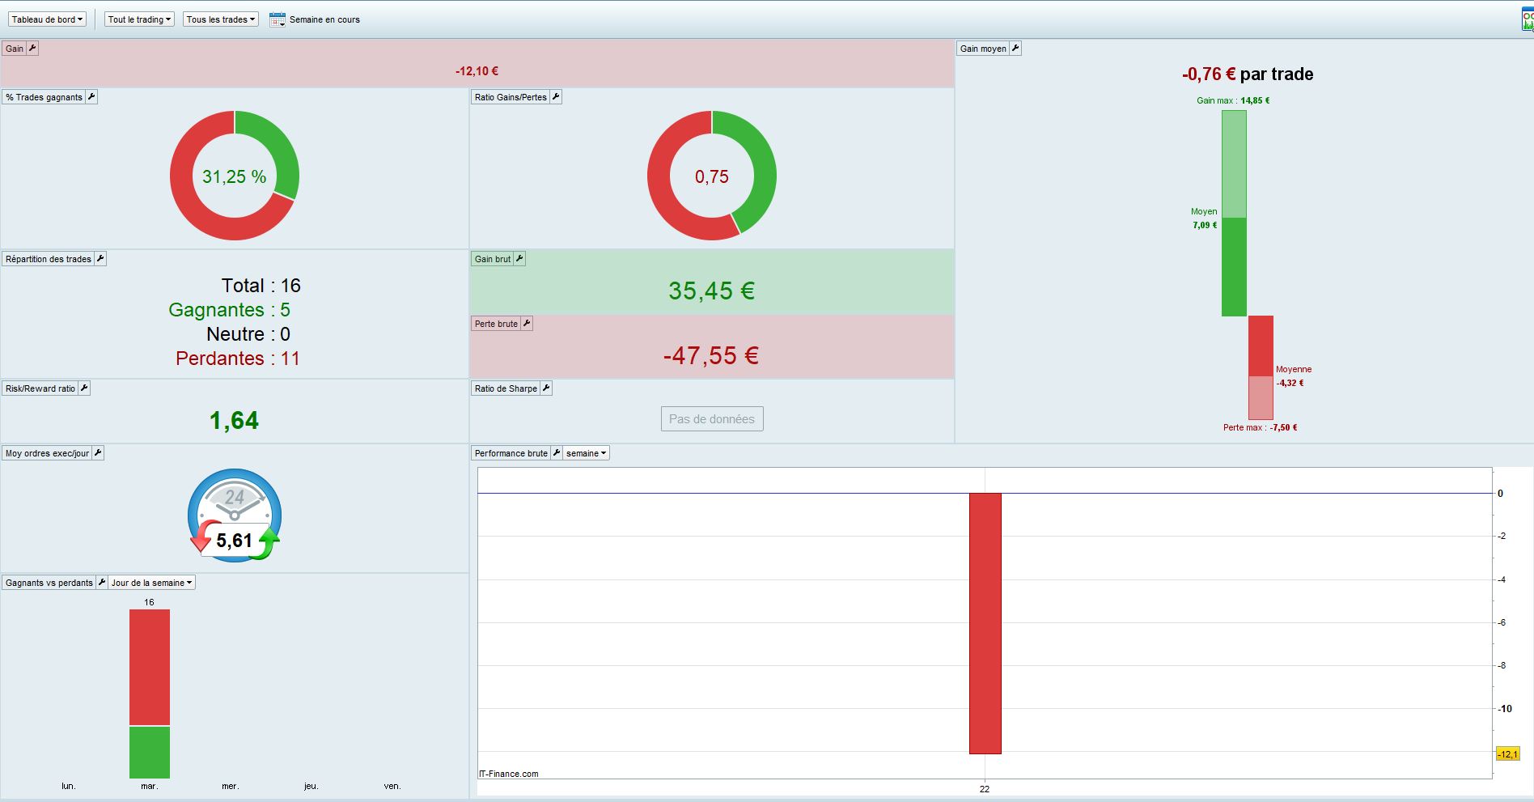1534x802 pixels.
Task: Select the Gagnantes : 5 line
Action: [229, 310]
